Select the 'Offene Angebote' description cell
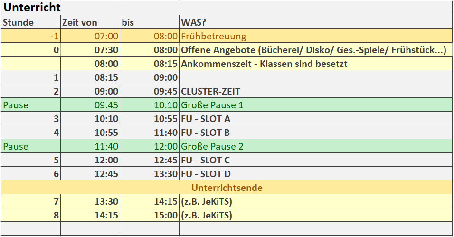This screenshot has height=237, width=454. [315, 50]
